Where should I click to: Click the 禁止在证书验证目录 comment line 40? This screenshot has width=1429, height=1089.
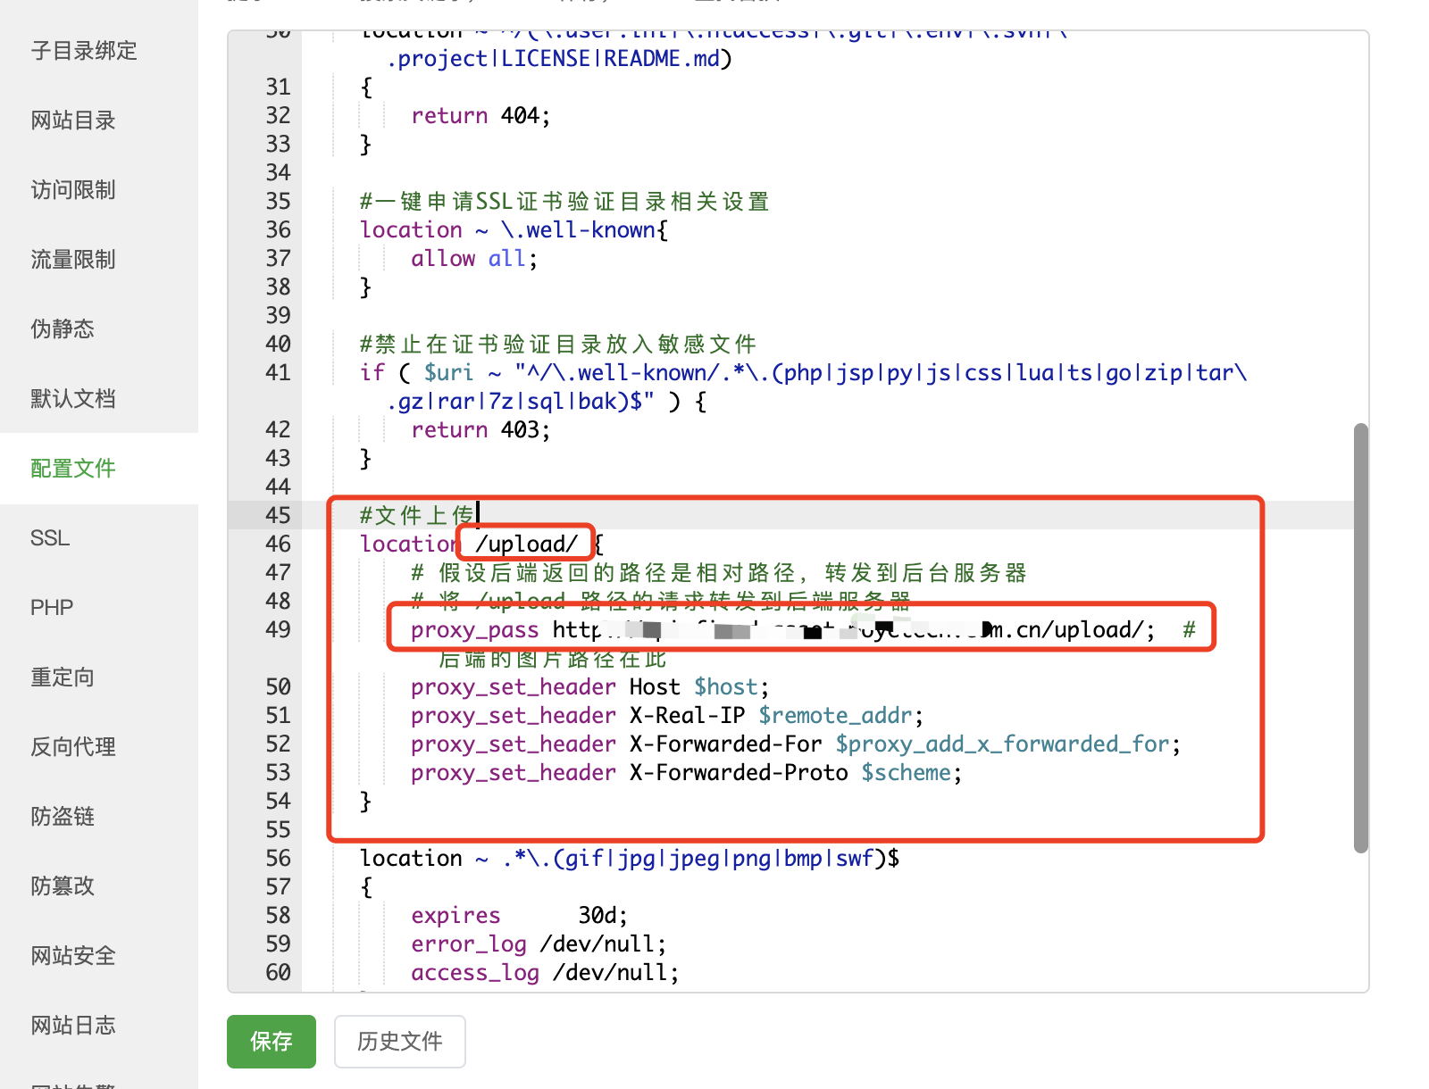[x=558, y=345]
